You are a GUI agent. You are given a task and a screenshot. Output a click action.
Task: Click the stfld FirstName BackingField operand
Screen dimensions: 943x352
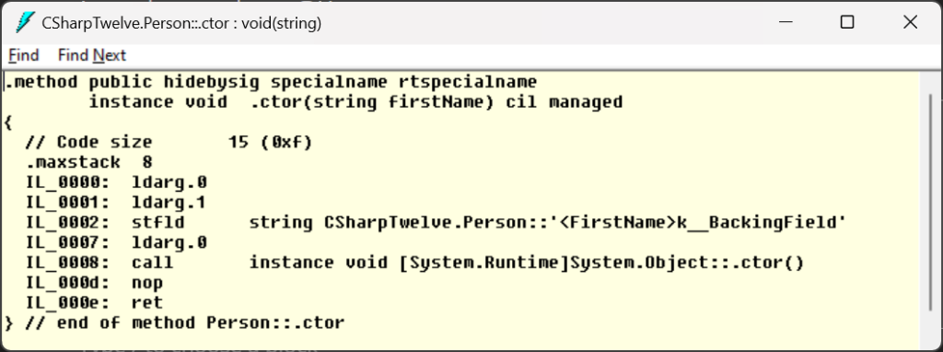(548, 223)
